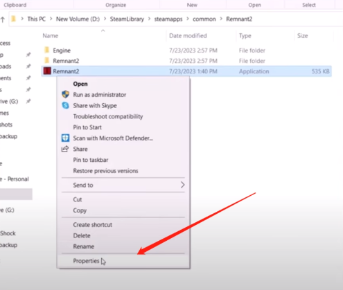343x290 pixels.
Task: Choose Rename from the context menu
Action: tap(123, 246)
